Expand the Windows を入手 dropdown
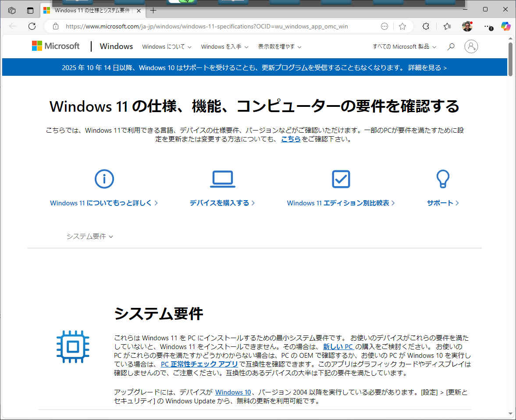The width and height of the screenshot is (516, 420). tap(224, 46)
